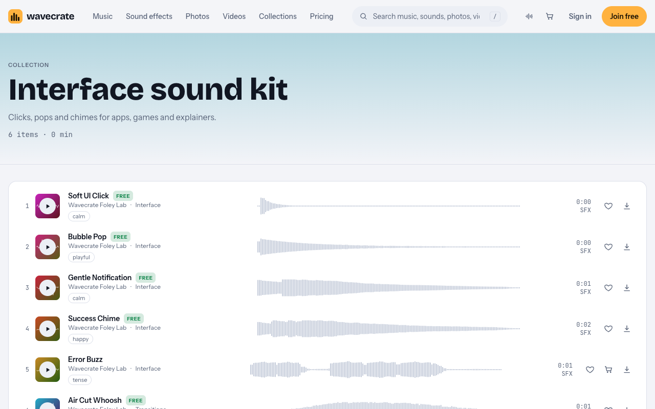This screenshot has width=655, height=409.
Task: Play the Bubble Pop sound
Action: 48,247
